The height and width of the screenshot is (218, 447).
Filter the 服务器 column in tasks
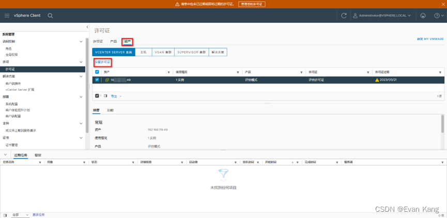click(x=442, y=162)
